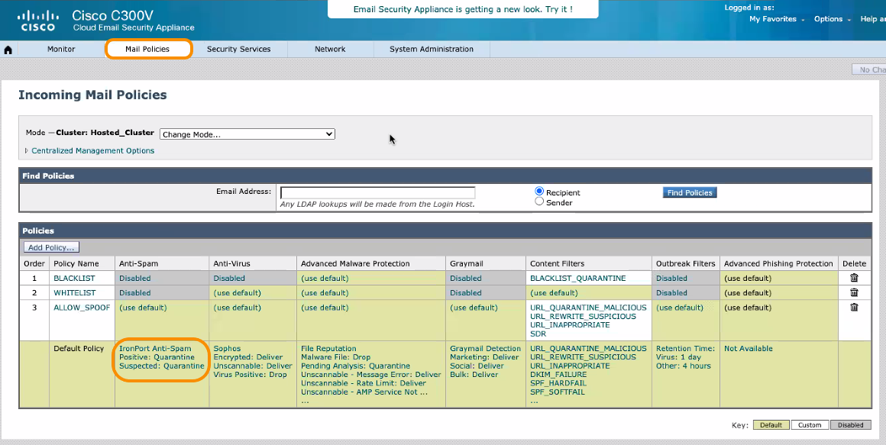Select the Sender radio button
This screenshot has width=886, height=445.
pos(539,202)
